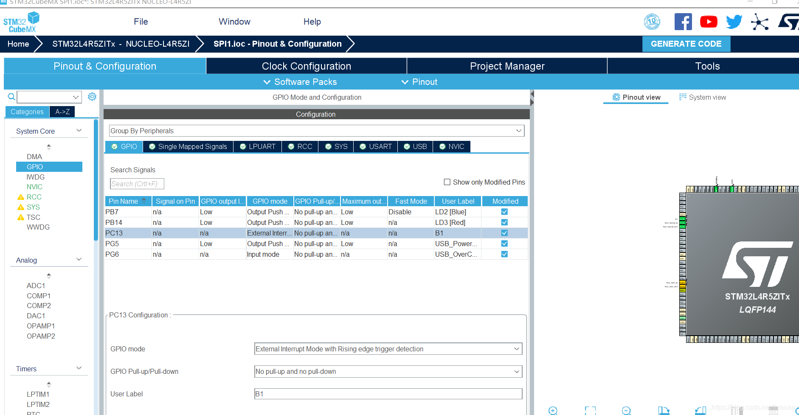Screen dimensions: 799x415
Task: Open the File menu
Action: pos(141,22)
